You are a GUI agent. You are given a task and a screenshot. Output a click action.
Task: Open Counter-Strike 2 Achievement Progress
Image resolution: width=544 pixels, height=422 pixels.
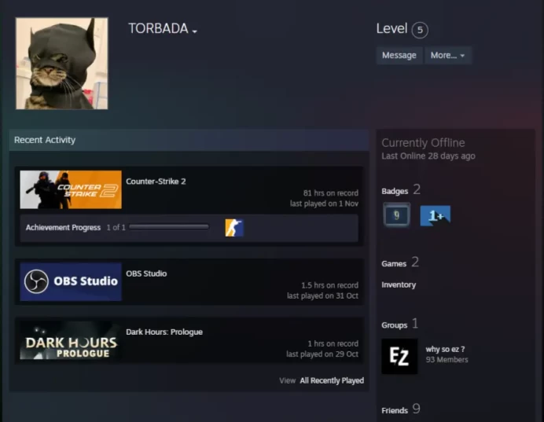tap(63, 227)
